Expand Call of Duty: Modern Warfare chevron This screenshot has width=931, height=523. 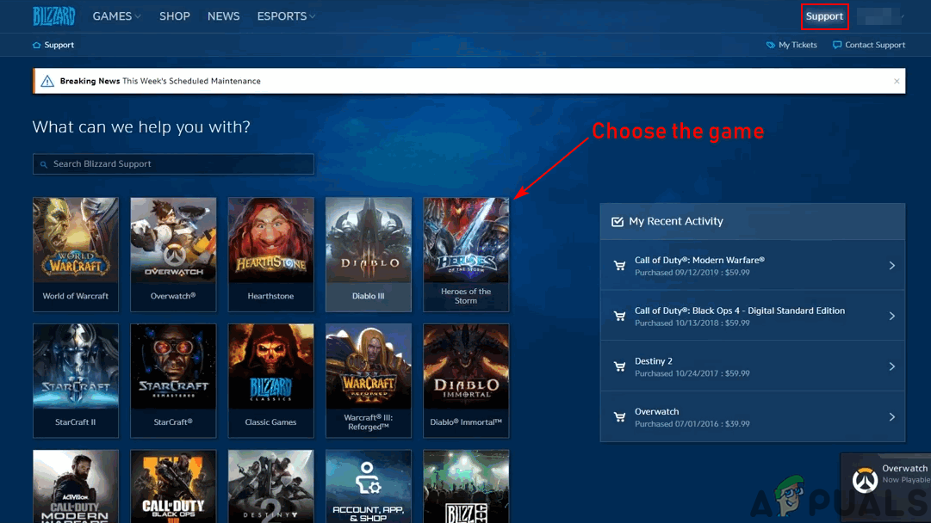point(891,266)
